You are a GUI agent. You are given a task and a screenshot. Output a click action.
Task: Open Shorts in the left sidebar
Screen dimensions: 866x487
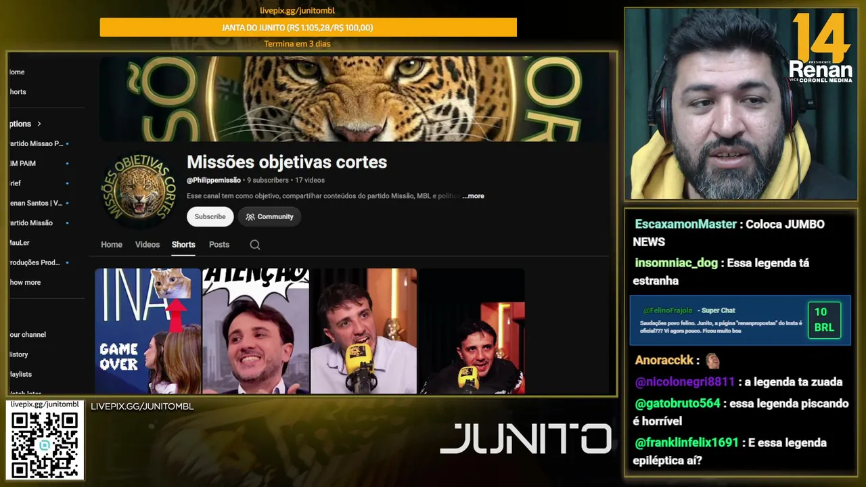(x=18, y=92)
